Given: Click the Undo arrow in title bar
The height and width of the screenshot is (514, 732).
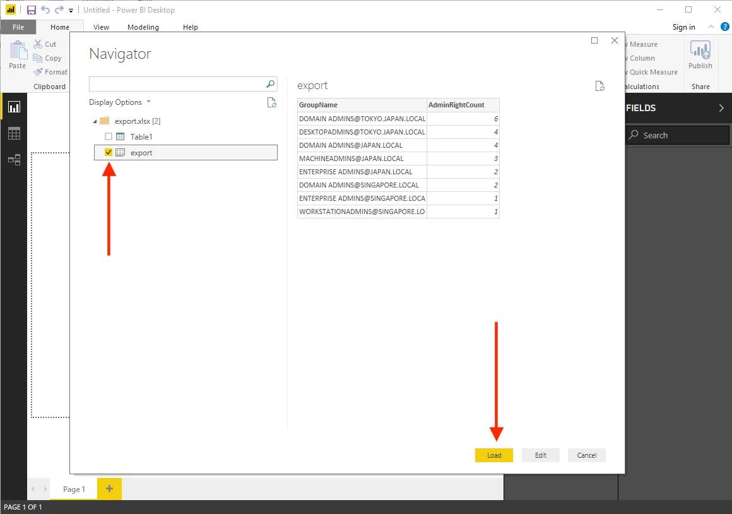Looking at the screenshot, I should point(45,10).
